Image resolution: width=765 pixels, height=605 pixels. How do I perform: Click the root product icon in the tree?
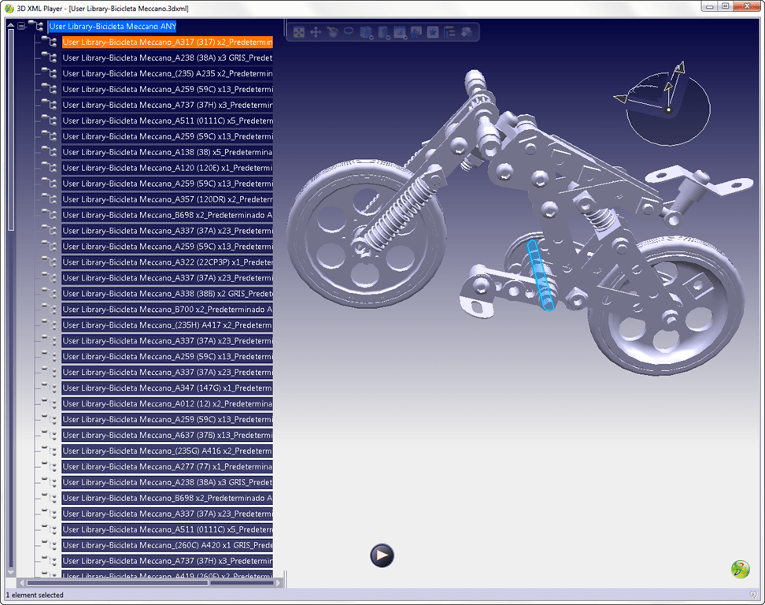(x=36, y=25)
